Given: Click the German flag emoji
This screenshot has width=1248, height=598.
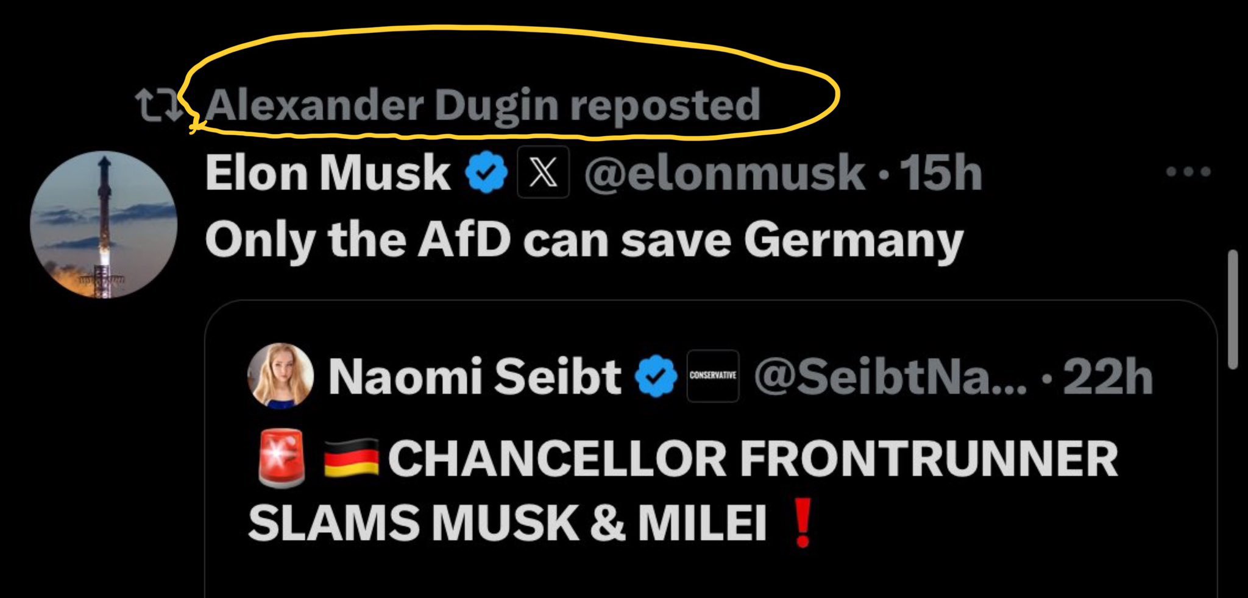Looking at the screenshot, I should pos(350,459).
